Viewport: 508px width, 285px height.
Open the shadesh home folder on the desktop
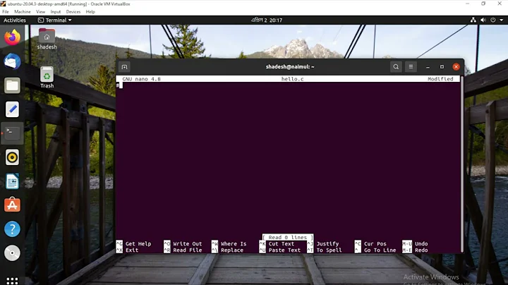(47, 39)
